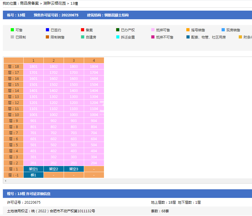Viewport: 252px width, 216px height.
Task: Click the land use certificate 第1011132号 text
Action: [x=84, y=211]
